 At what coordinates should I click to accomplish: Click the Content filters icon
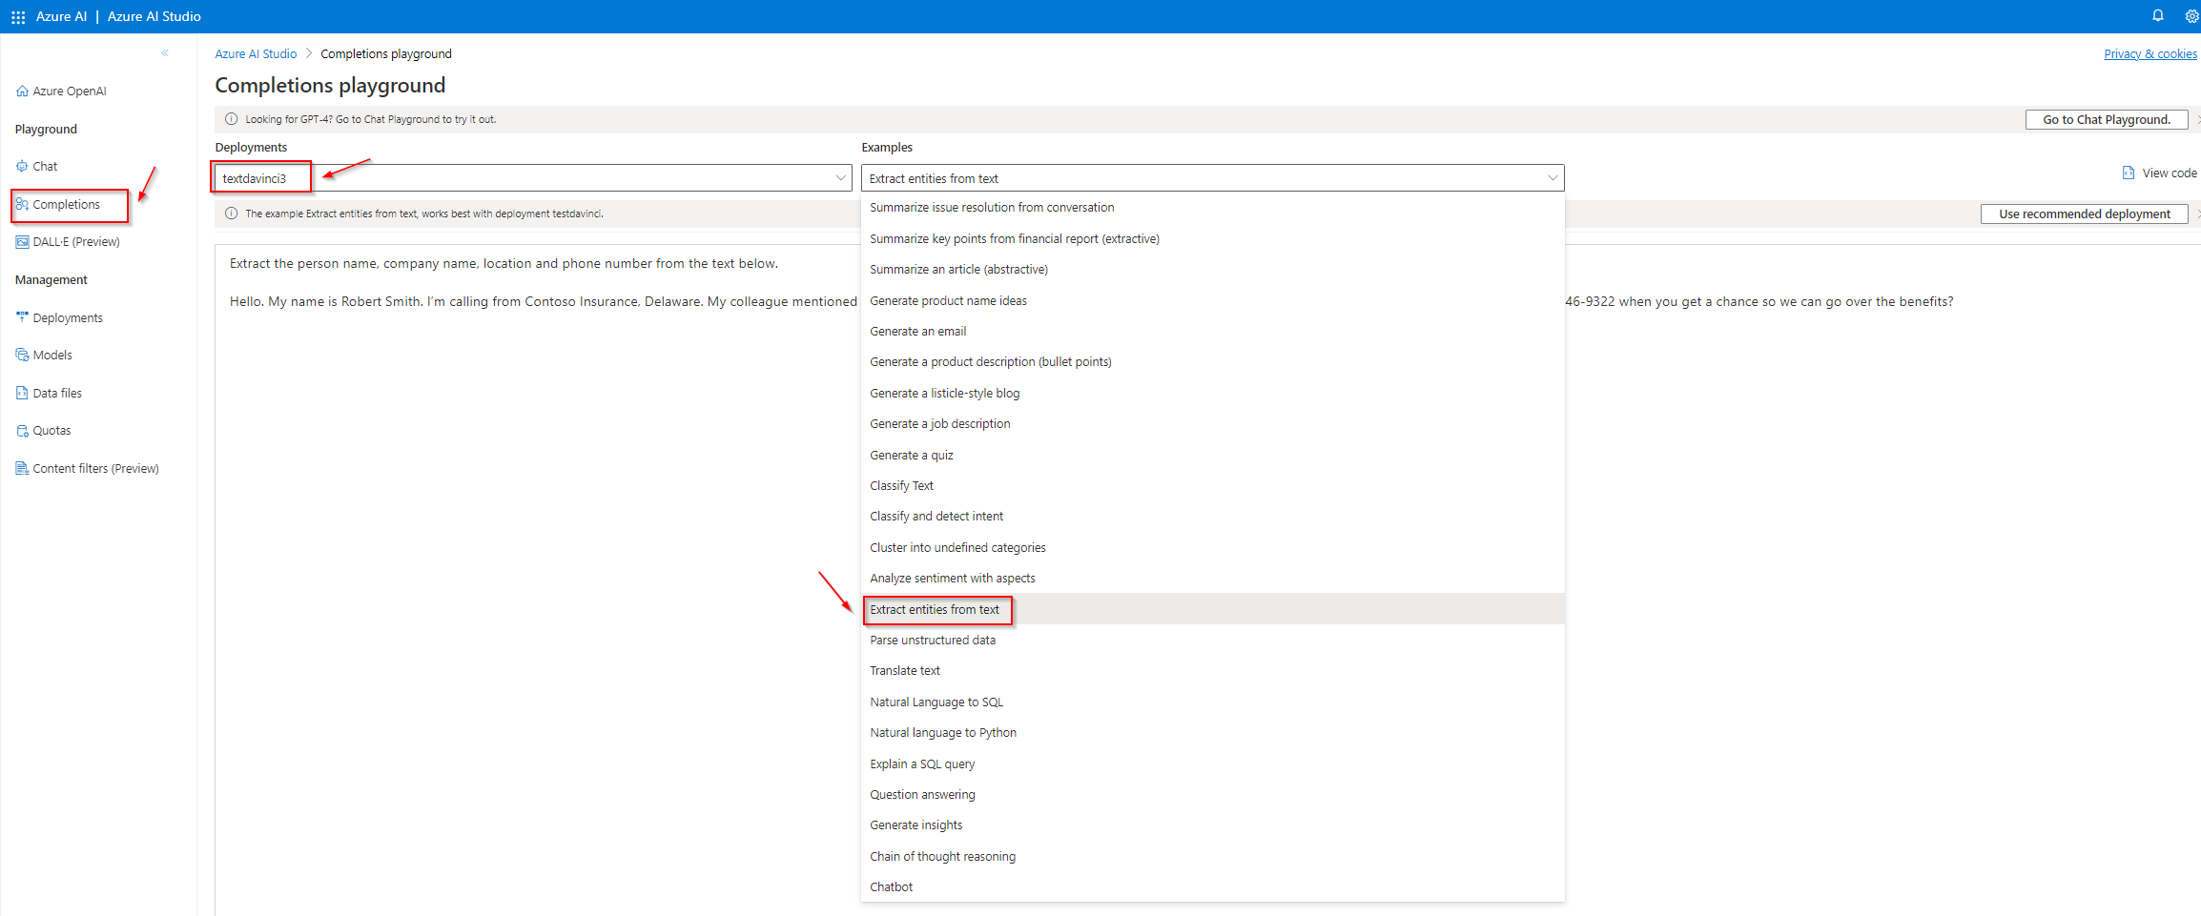(22, 468)
